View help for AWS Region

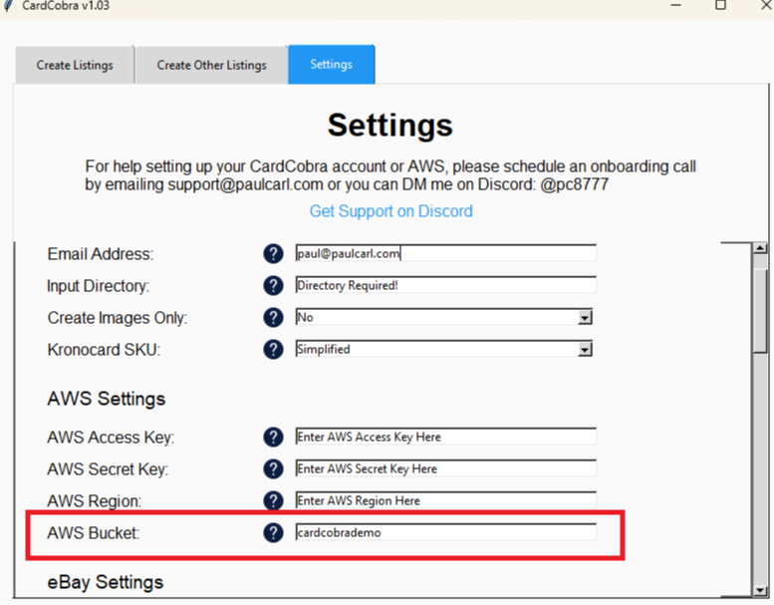pyautogui.click(x=273, y=500)
